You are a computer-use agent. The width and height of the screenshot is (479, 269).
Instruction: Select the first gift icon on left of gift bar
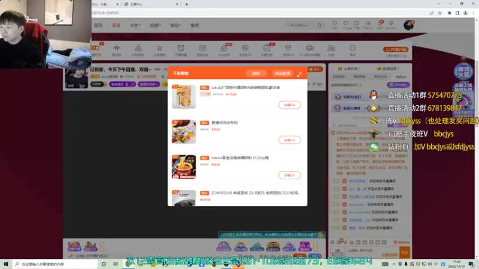tap(74, 246)
